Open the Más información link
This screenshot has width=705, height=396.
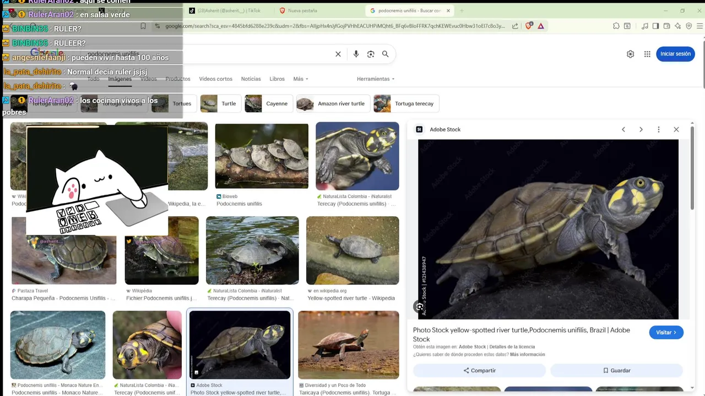(527, 355)
